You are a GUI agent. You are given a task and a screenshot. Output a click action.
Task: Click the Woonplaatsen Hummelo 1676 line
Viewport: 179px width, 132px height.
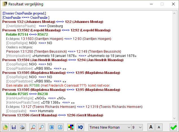point(71,56)
